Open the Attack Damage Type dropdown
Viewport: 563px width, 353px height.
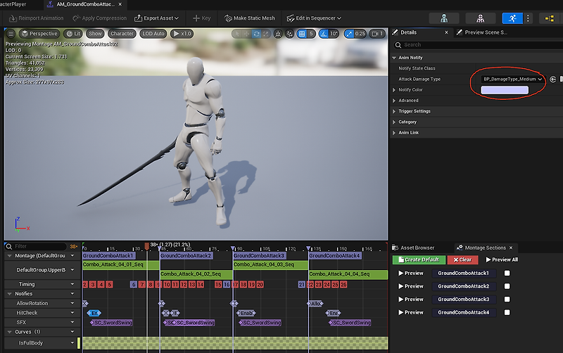coord(513,79)
